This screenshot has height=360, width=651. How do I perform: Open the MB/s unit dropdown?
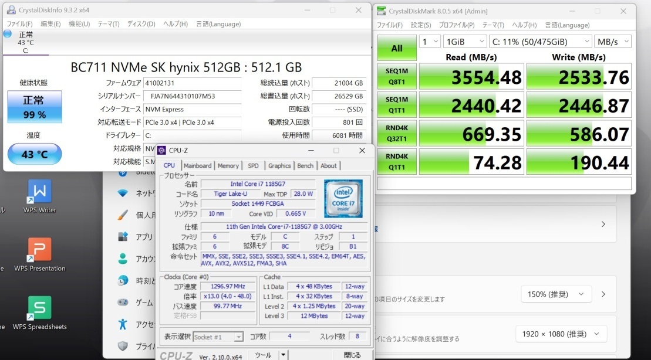tap(612, 42)
